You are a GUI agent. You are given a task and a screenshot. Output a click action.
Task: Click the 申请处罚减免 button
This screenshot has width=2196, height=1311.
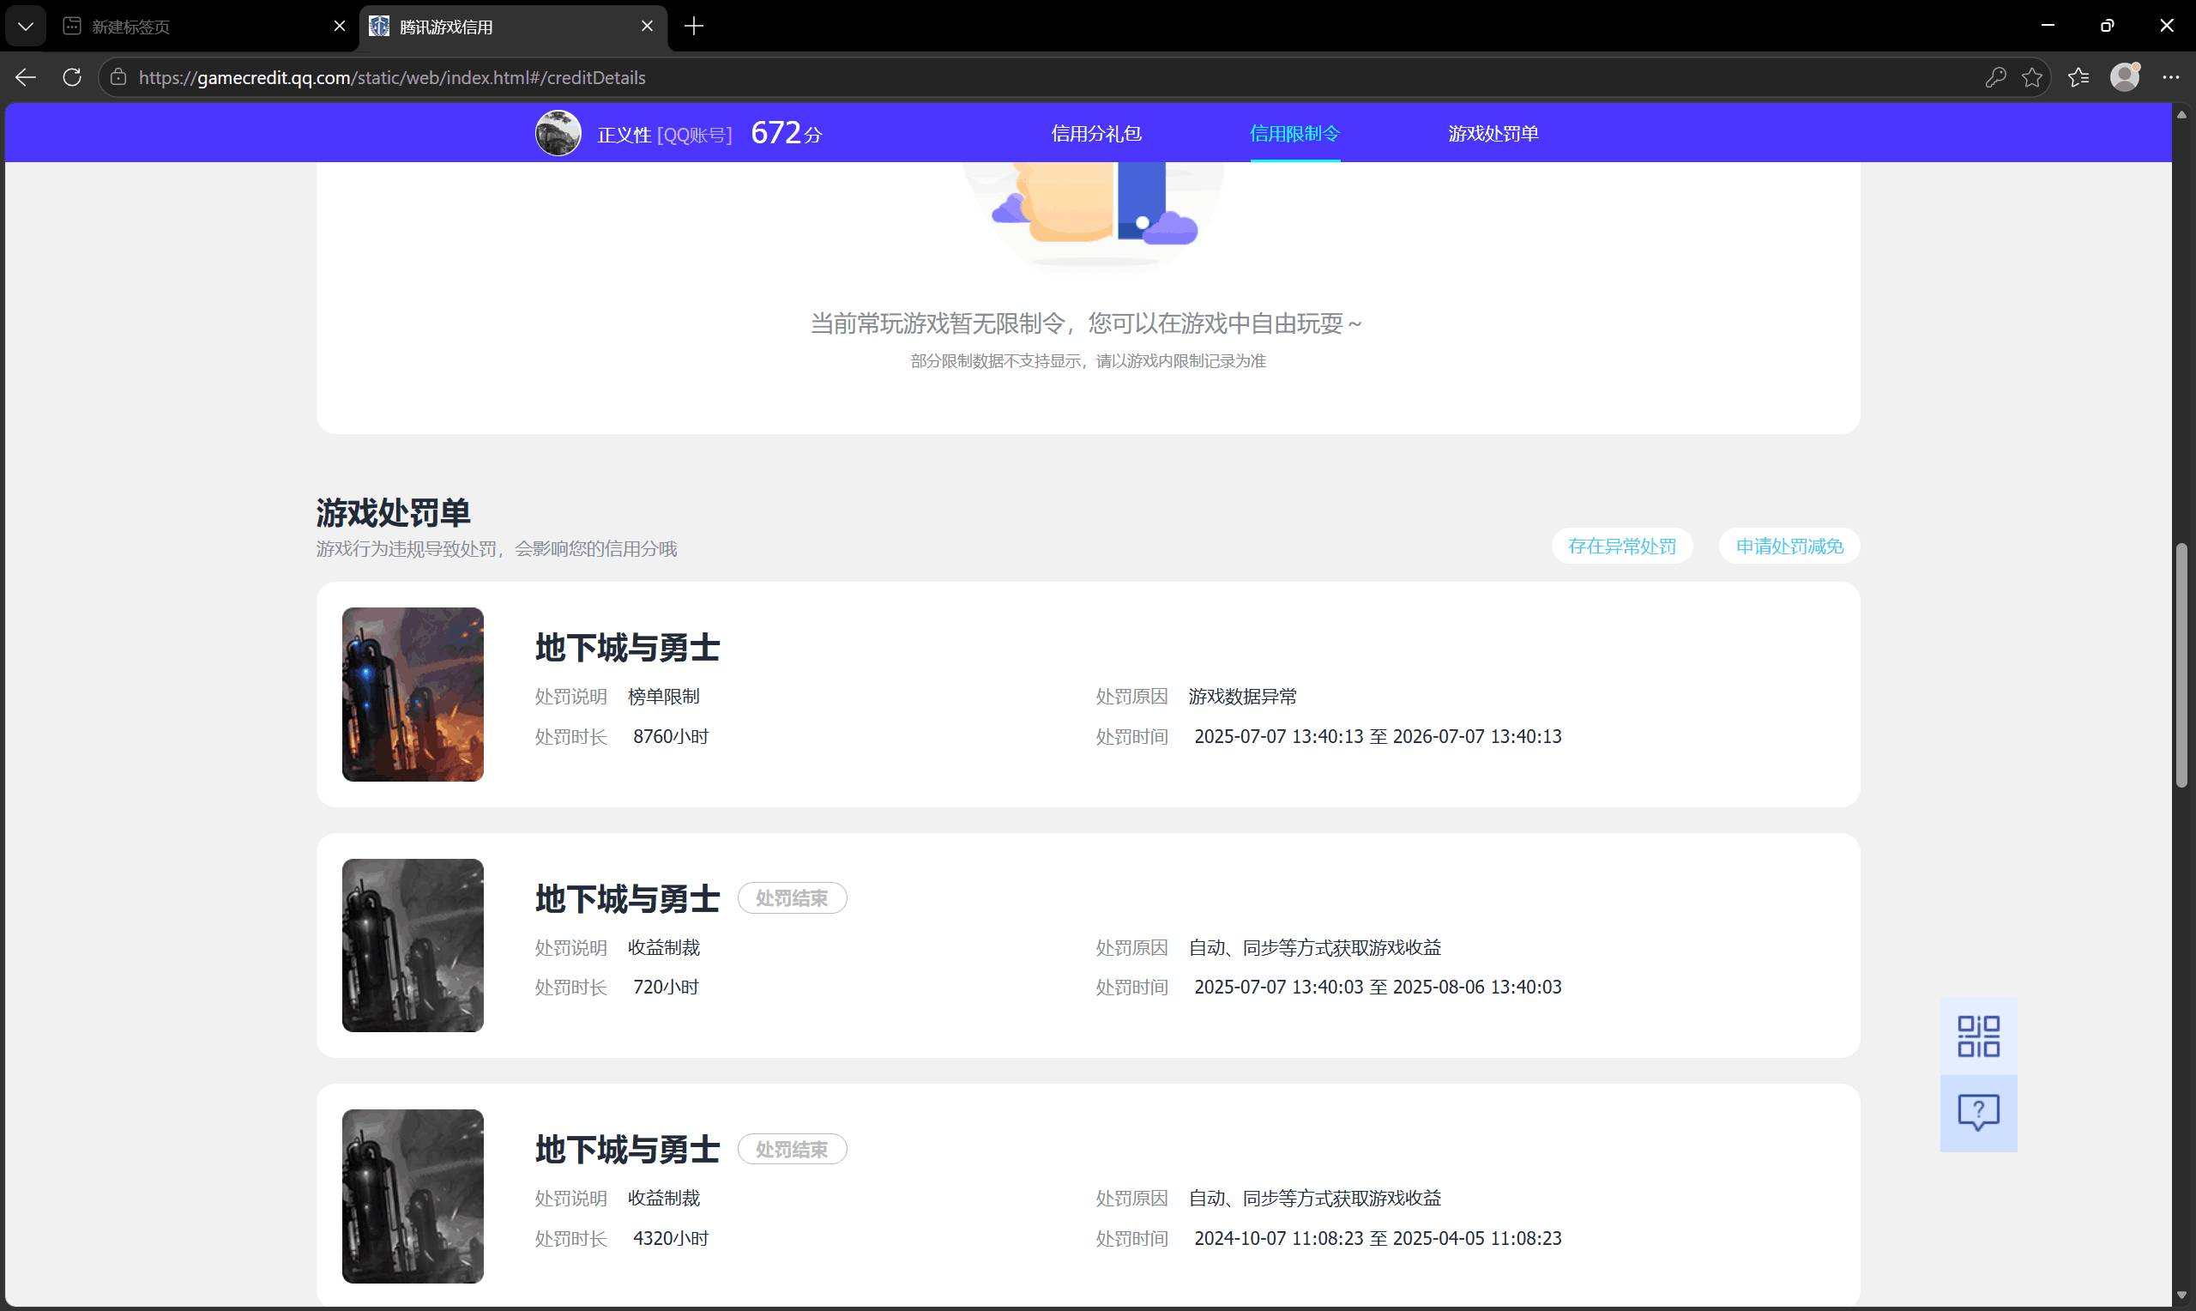coord(1789,547)
